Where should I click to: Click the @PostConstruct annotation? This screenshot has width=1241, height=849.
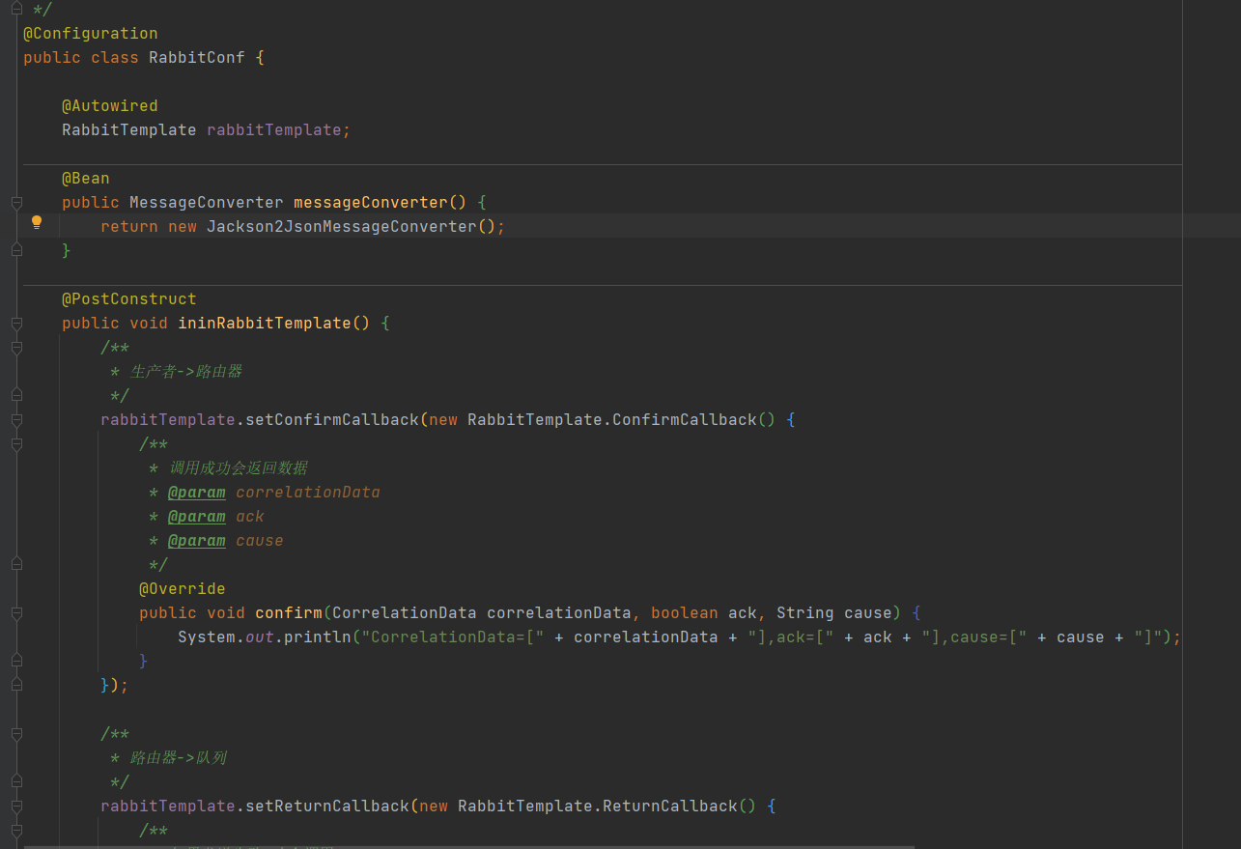129,299
